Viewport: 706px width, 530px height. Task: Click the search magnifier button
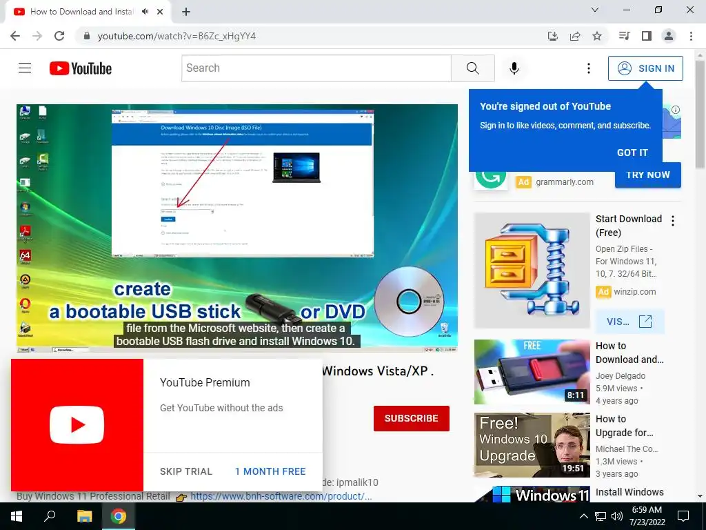pyautogui.click(x=473, y=68)
